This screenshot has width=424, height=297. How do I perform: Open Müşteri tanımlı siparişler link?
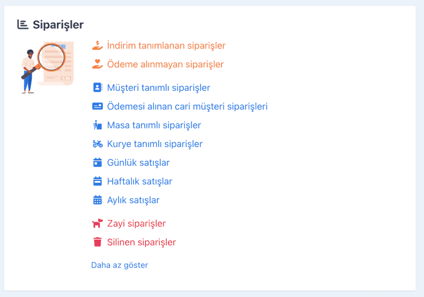tap(159, 88)
